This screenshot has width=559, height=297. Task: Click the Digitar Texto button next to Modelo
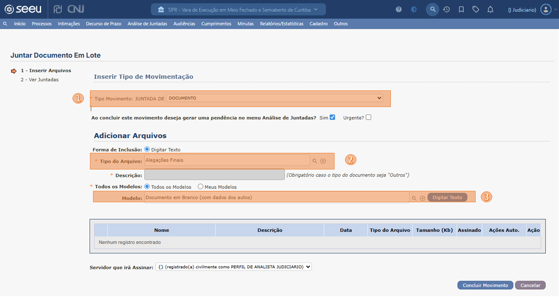point(447,197)
